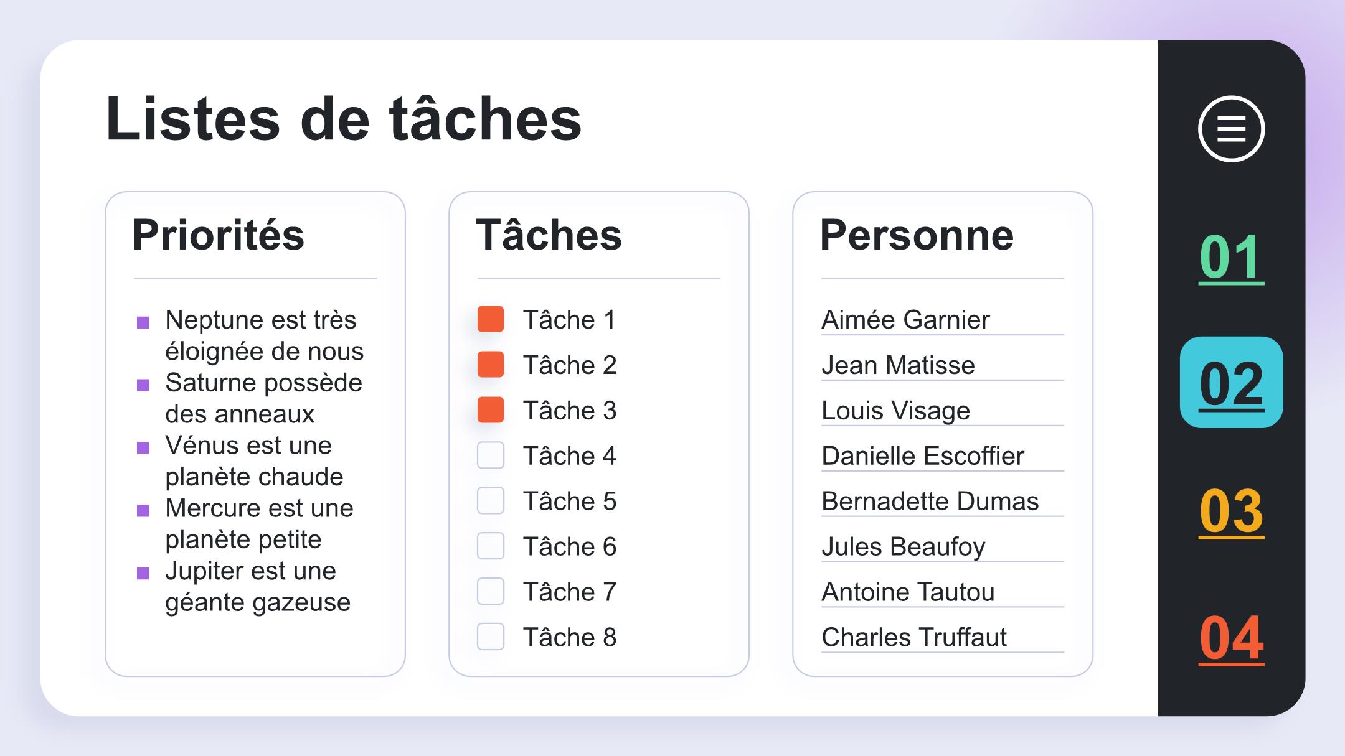Open section 04 link
The width and height of the screenshot is (1345, 756).
pos(1231,638)
